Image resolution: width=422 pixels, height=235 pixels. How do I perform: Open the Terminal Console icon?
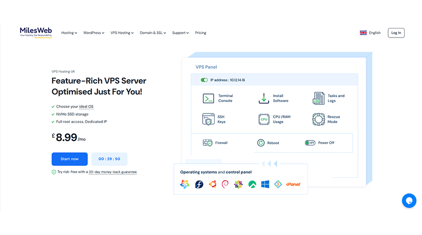coord(208,98)
